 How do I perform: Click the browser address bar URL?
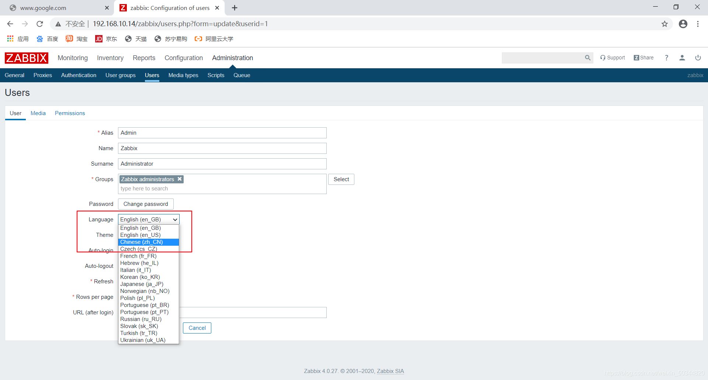180,24
